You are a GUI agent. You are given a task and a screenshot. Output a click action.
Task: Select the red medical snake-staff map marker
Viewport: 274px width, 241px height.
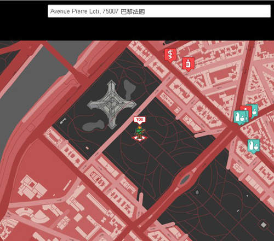point(170,55)
